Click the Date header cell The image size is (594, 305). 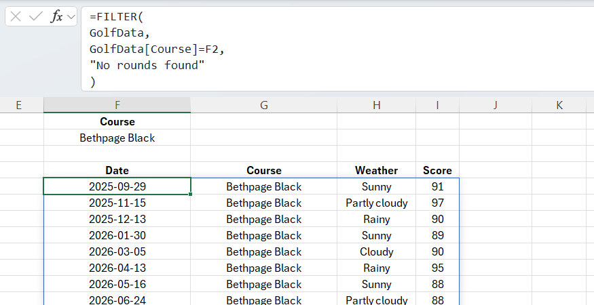pos(117,170)
